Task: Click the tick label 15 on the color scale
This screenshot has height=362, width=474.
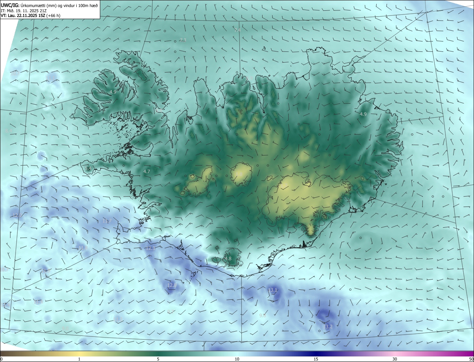Action: 316,359
